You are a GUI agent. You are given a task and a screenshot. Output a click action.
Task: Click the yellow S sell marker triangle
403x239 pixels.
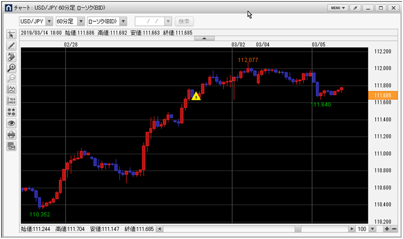196,96
